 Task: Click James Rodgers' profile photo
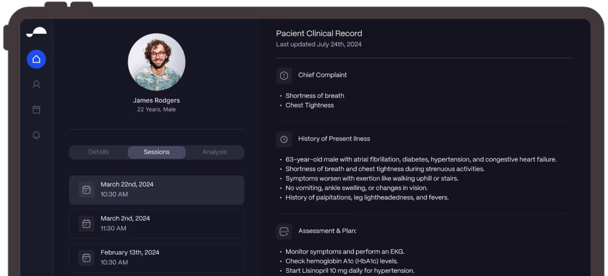click(156, 62)
